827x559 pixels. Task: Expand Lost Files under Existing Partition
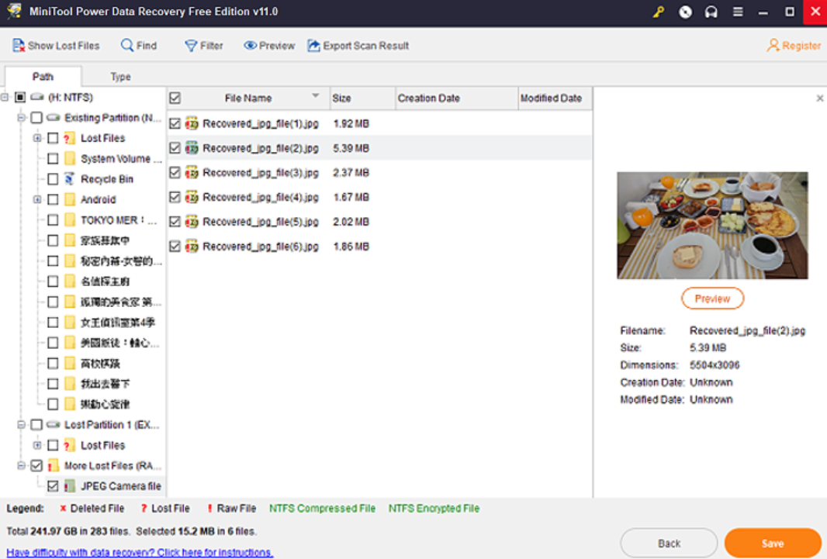[37, 138]
